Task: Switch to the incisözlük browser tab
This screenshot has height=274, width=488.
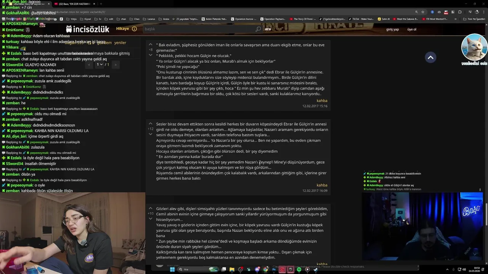Action: pos(29,4)
